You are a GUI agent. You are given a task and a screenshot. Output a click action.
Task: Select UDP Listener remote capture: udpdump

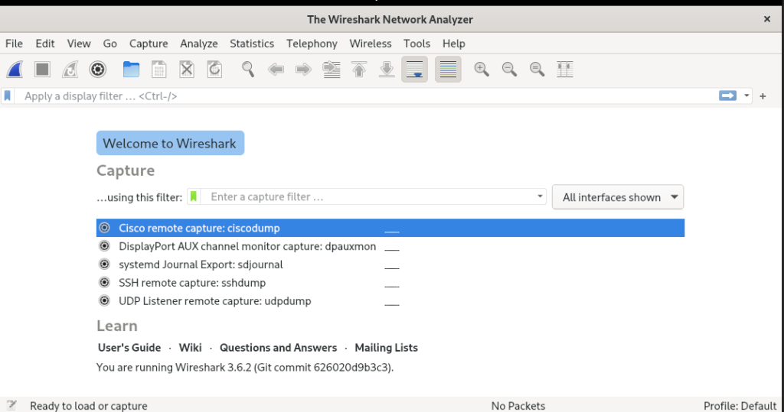pos(390,300)
